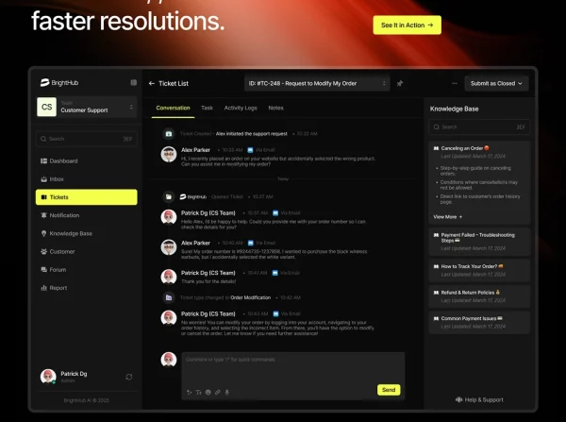Image resolution: width=566 pixels, height=422 pixels.
Task: Open the Forum section icon
Action: coord(43,270)
